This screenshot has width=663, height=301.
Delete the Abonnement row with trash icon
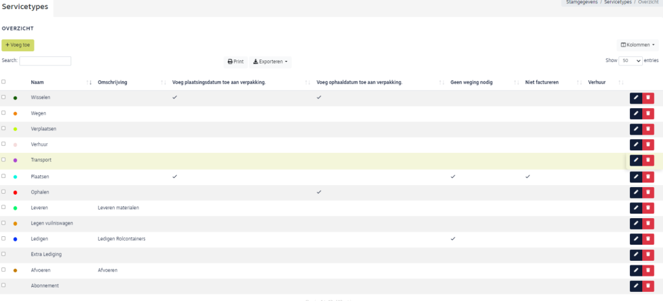(x=648, y=285)
